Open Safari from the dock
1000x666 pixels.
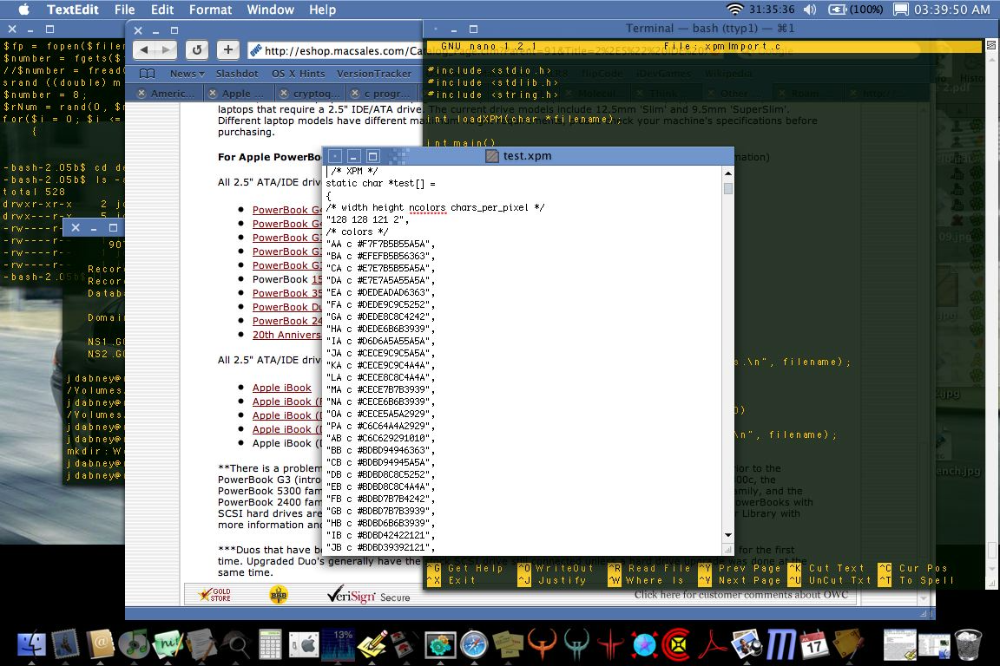[x=474, y=644]
